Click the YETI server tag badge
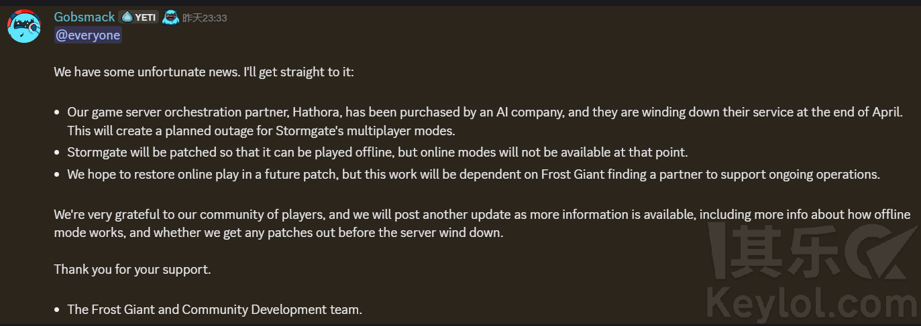This screenshot has width=921, height=326. tap(140, 17)
